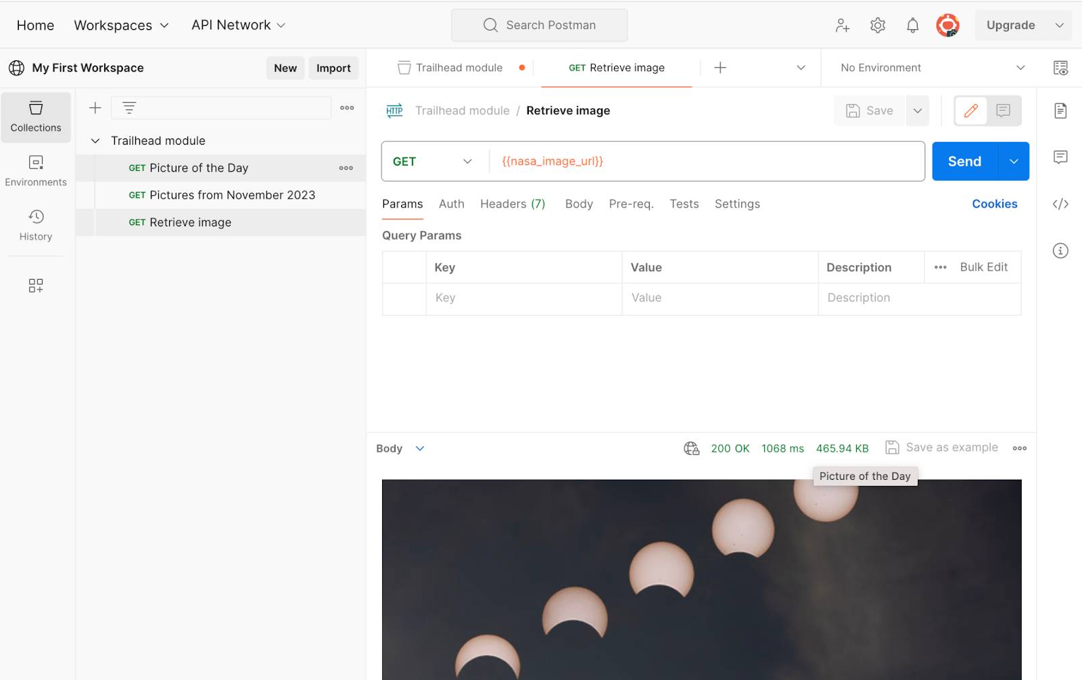The height and width of the screenshot is (680, 1082).
Task: Click the query param Key field
Action: pos(524,298)
